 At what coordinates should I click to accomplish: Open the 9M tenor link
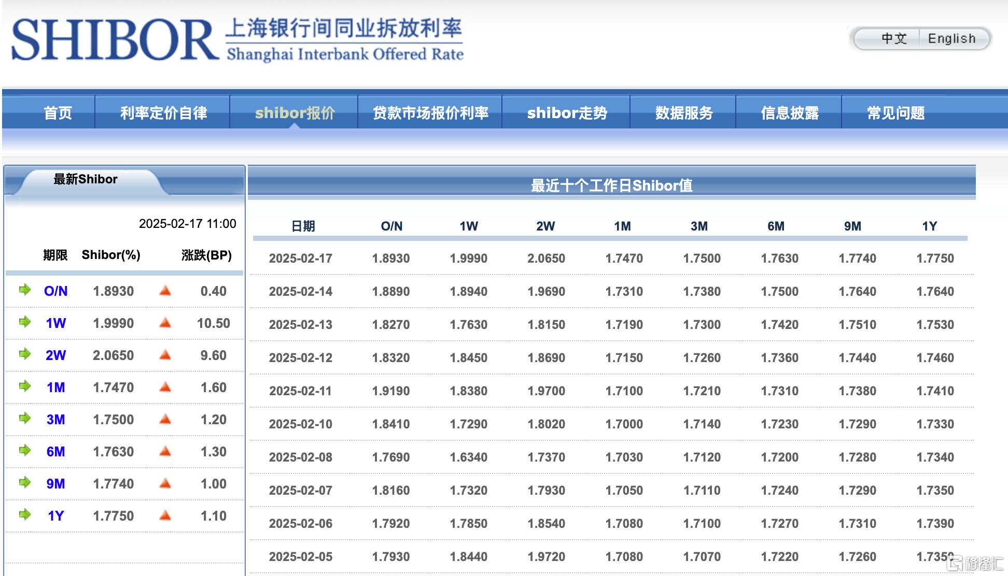pos(56,484)
